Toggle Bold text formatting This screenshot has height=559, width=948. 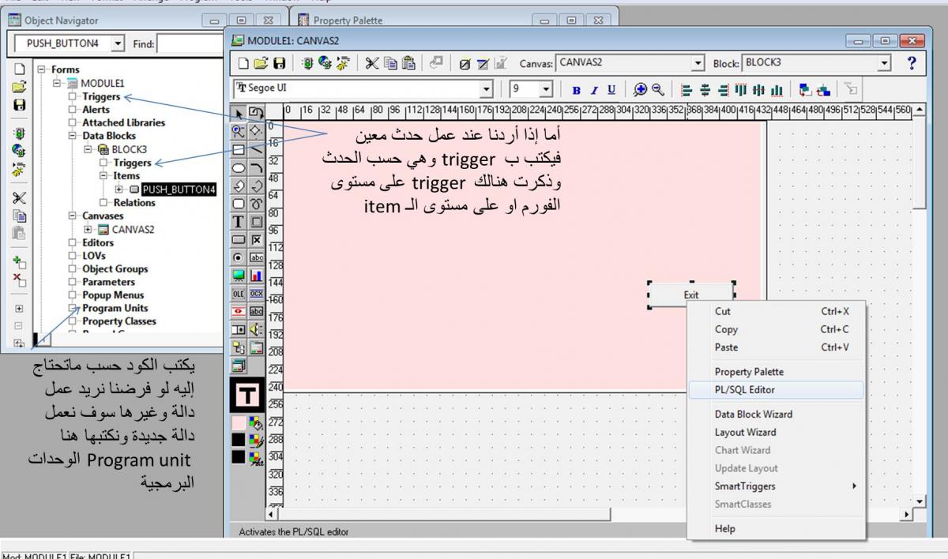(x=576, y=90)
